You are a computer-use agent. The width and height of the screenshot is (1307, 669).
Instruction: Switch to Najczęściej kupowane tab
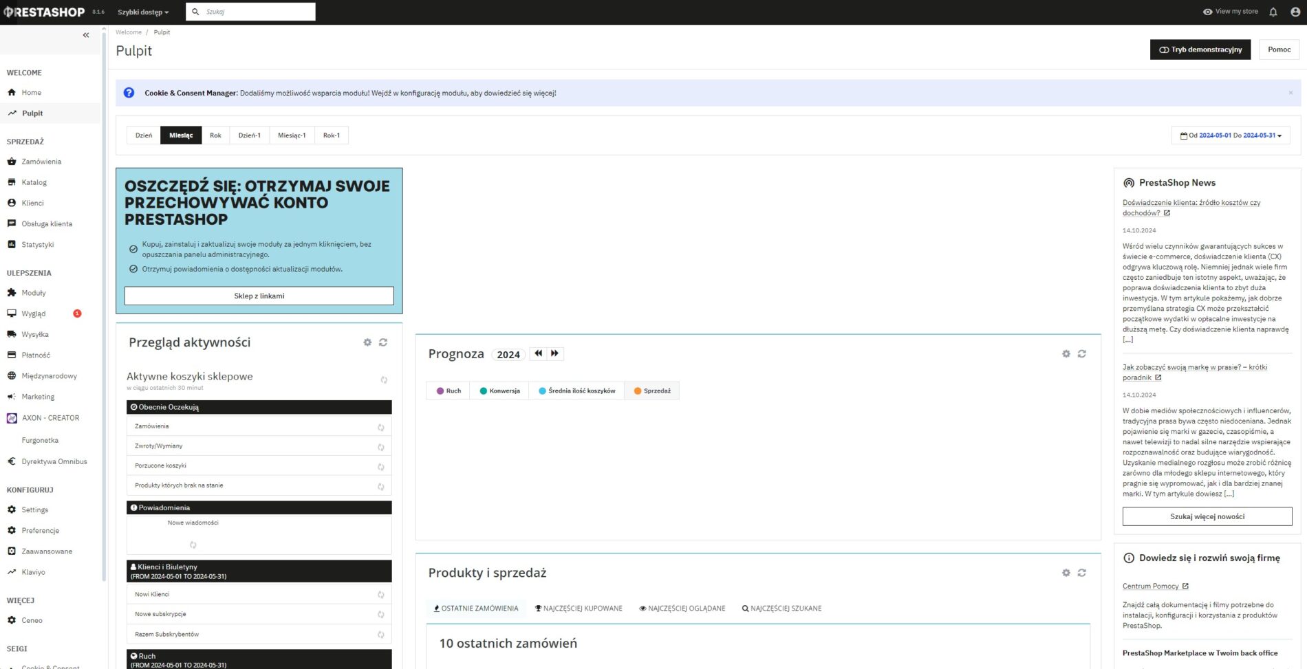579,608
